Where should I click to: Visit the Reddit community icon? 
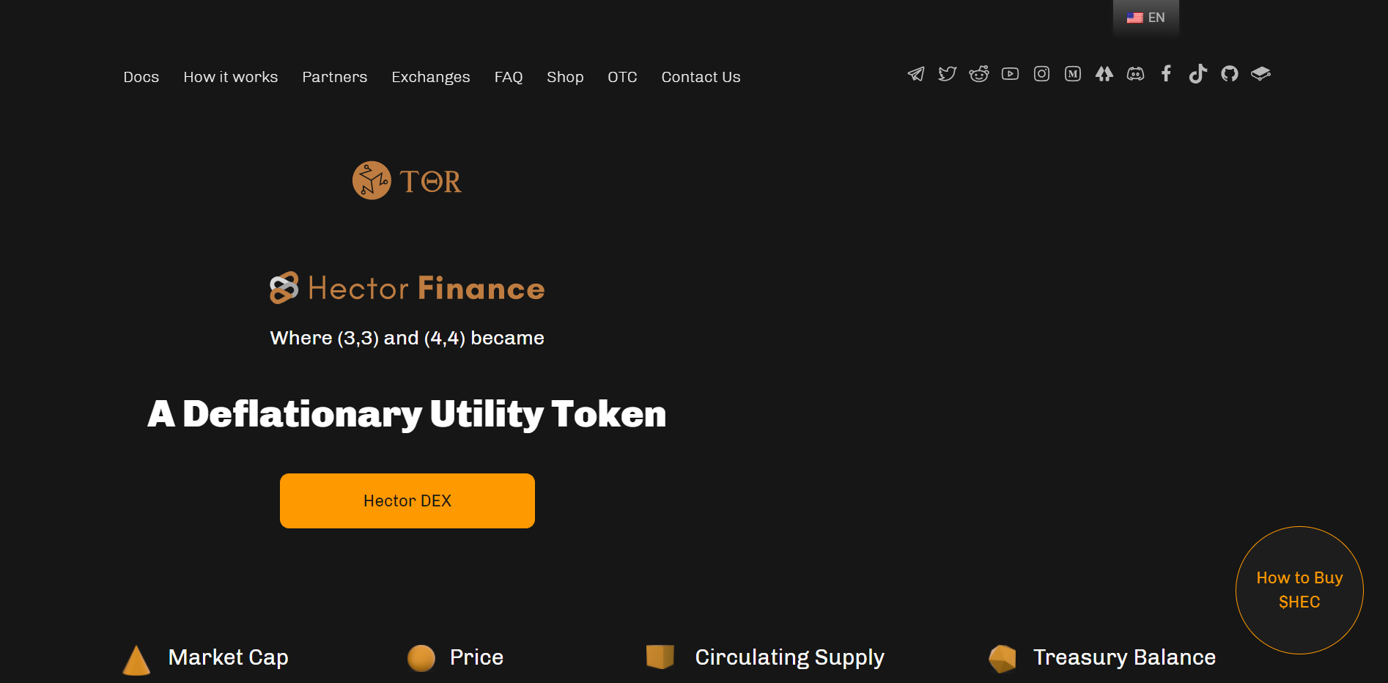coord(979,74)
